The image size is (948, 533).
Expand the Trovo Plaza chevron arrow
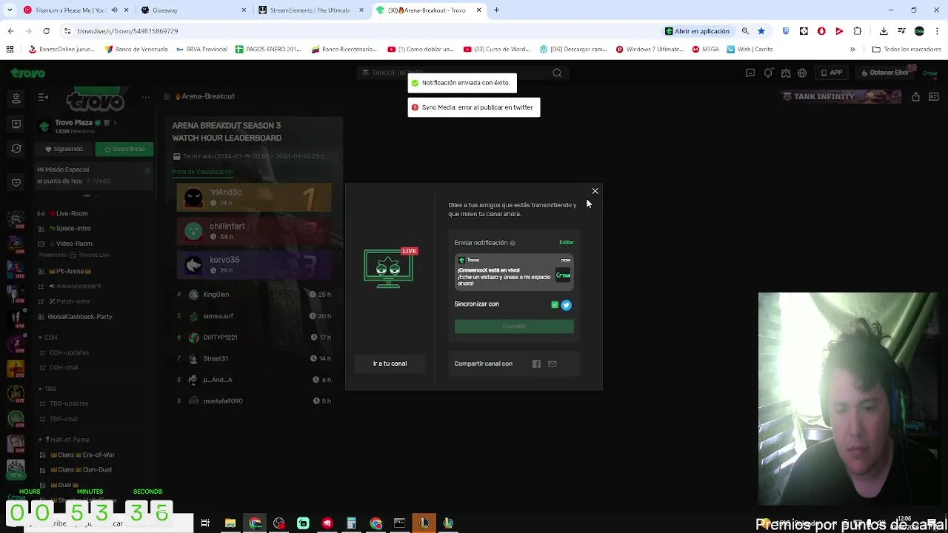pyautogui.click(x=115, y=123)
